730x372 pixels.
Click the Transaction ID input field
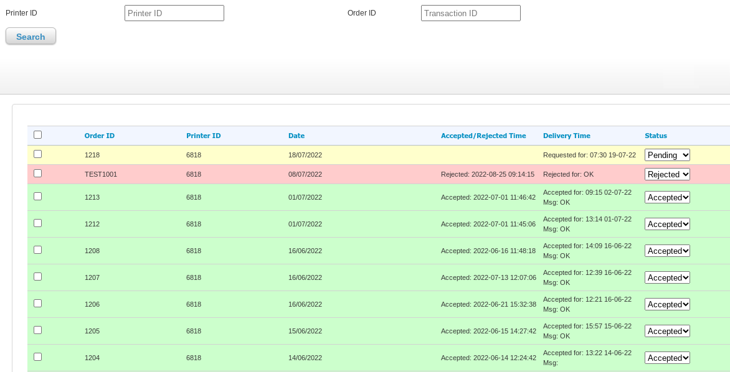[x=470, y=13]
